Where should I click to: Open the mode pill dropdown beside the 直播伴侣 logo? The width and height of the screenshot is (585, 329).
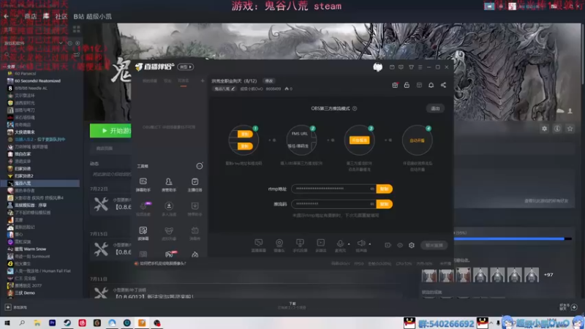click(186, 67)
